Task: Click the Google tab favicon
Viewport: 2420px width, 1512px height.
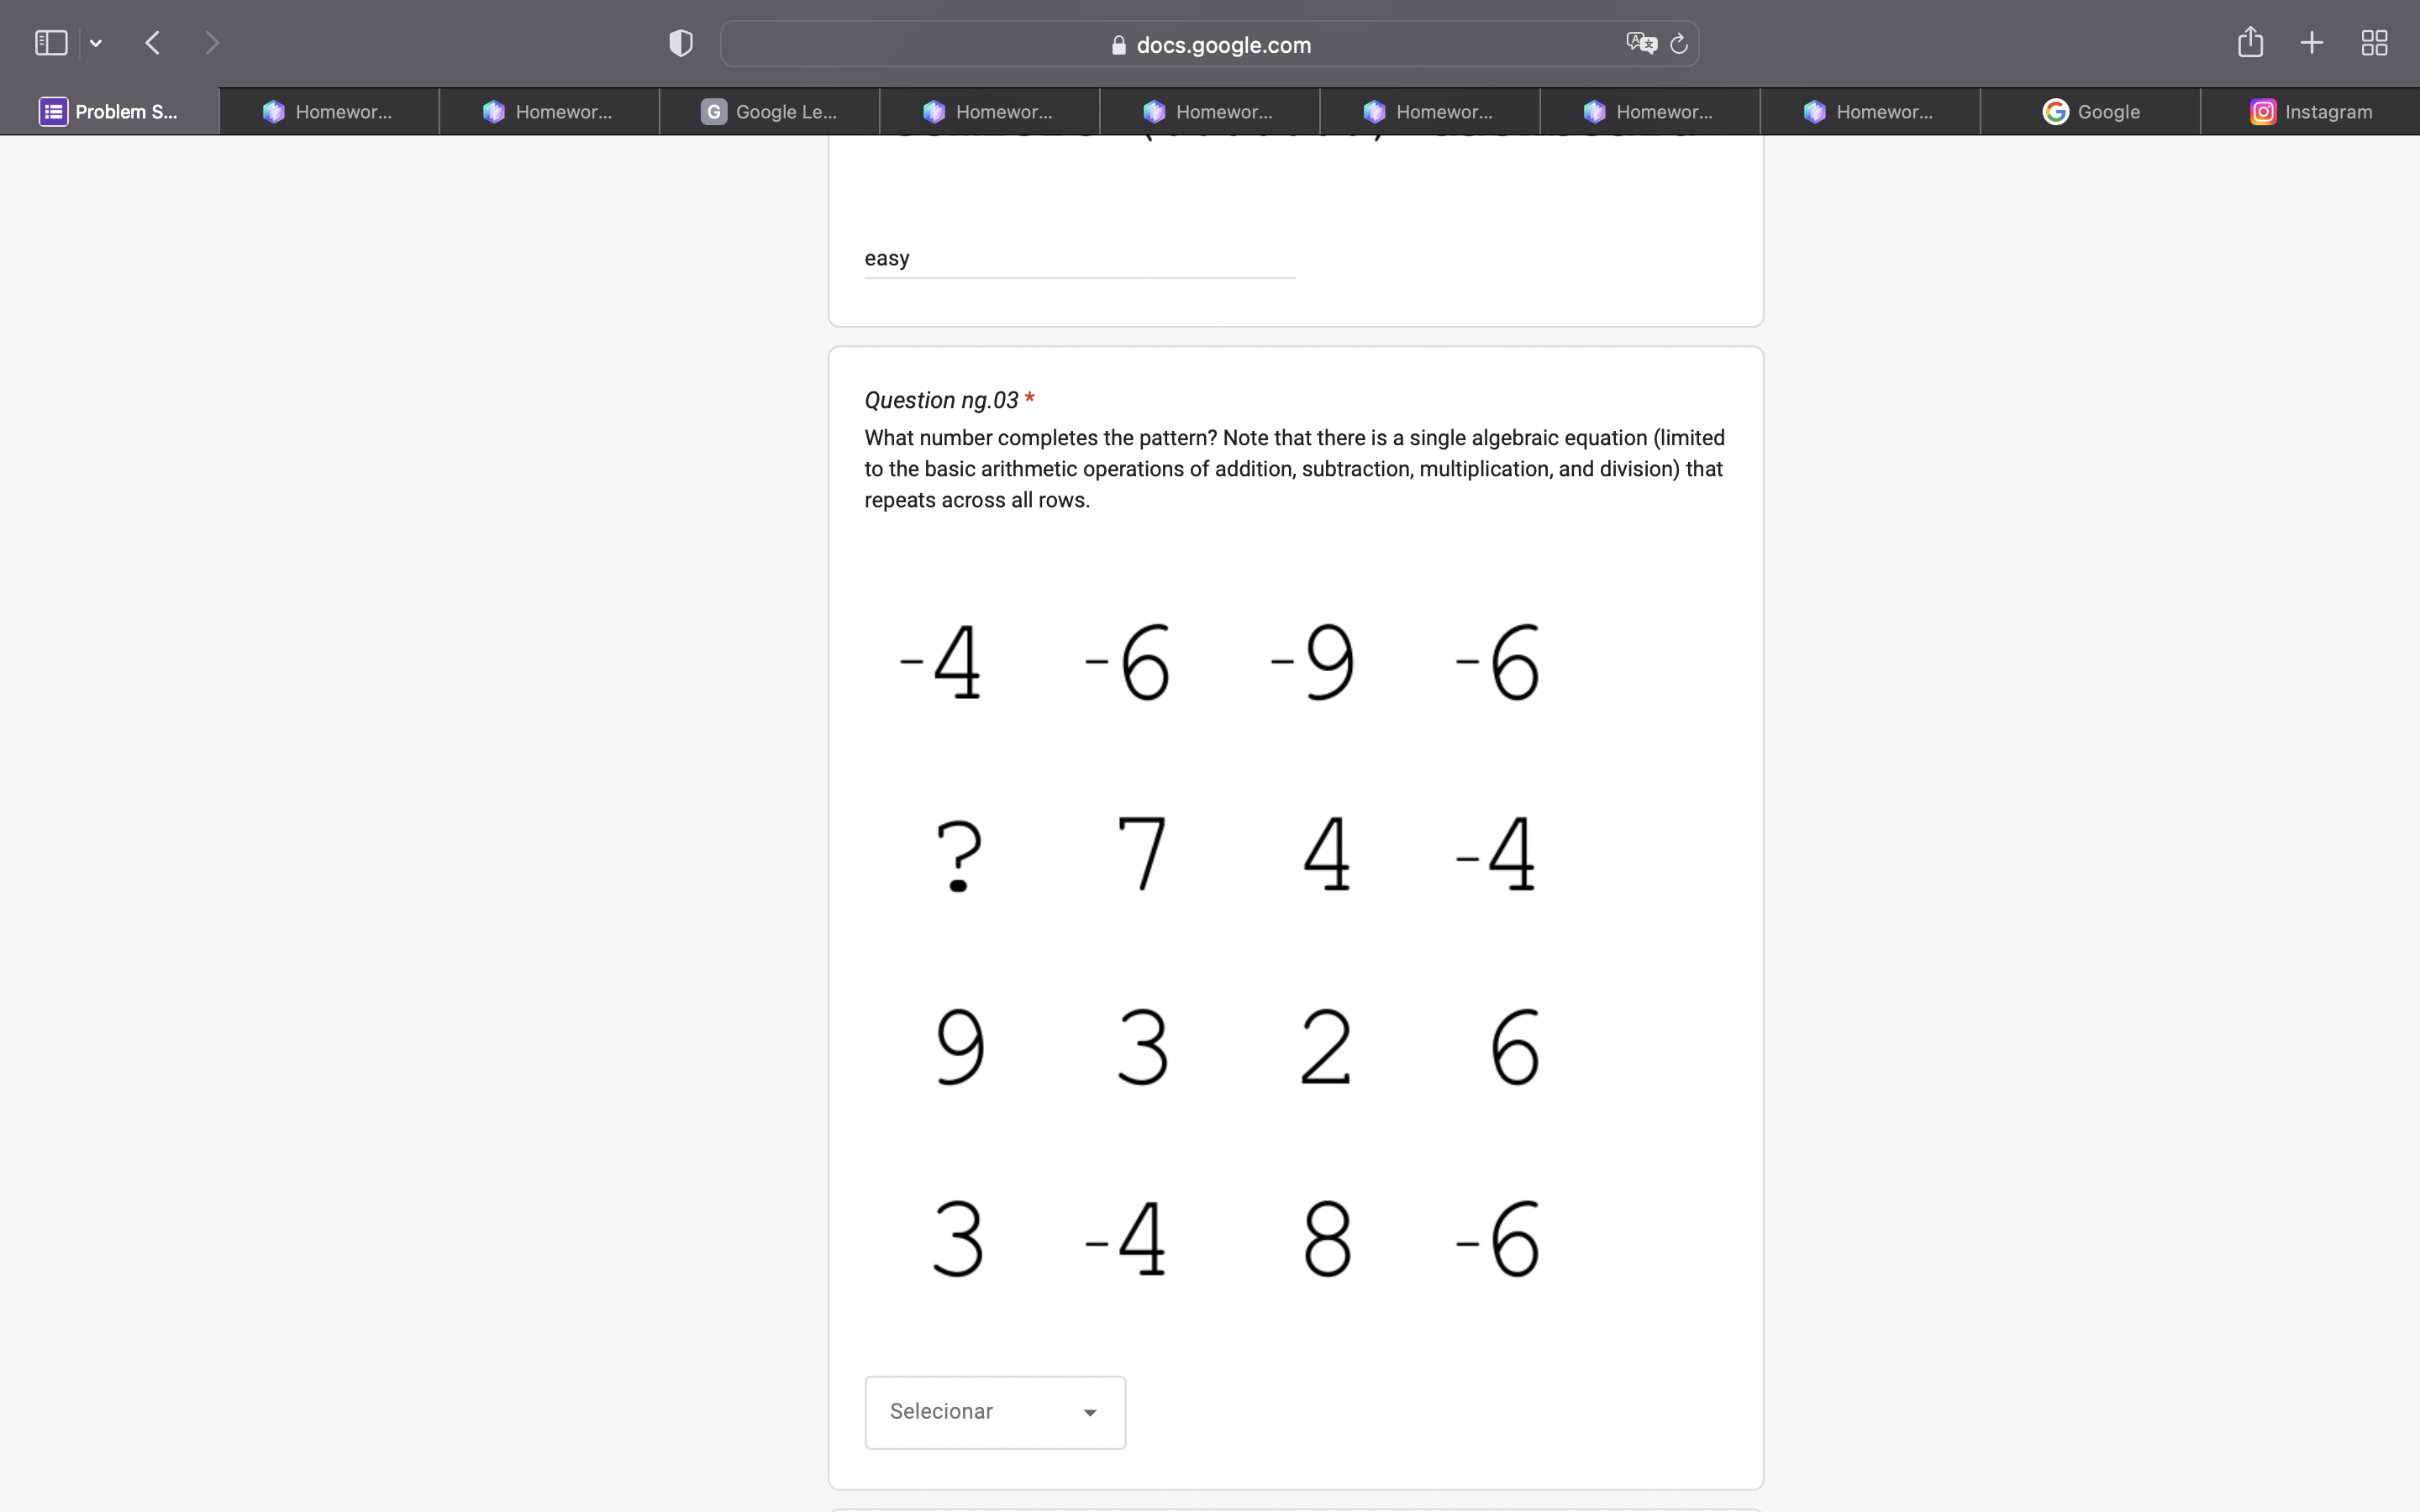Action: tap(2055, 112)
